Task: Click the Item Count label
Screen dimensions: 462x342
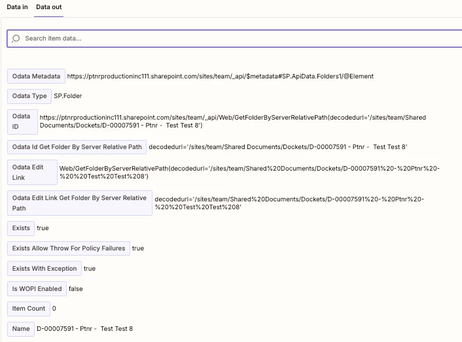Action: pos(29,309)
